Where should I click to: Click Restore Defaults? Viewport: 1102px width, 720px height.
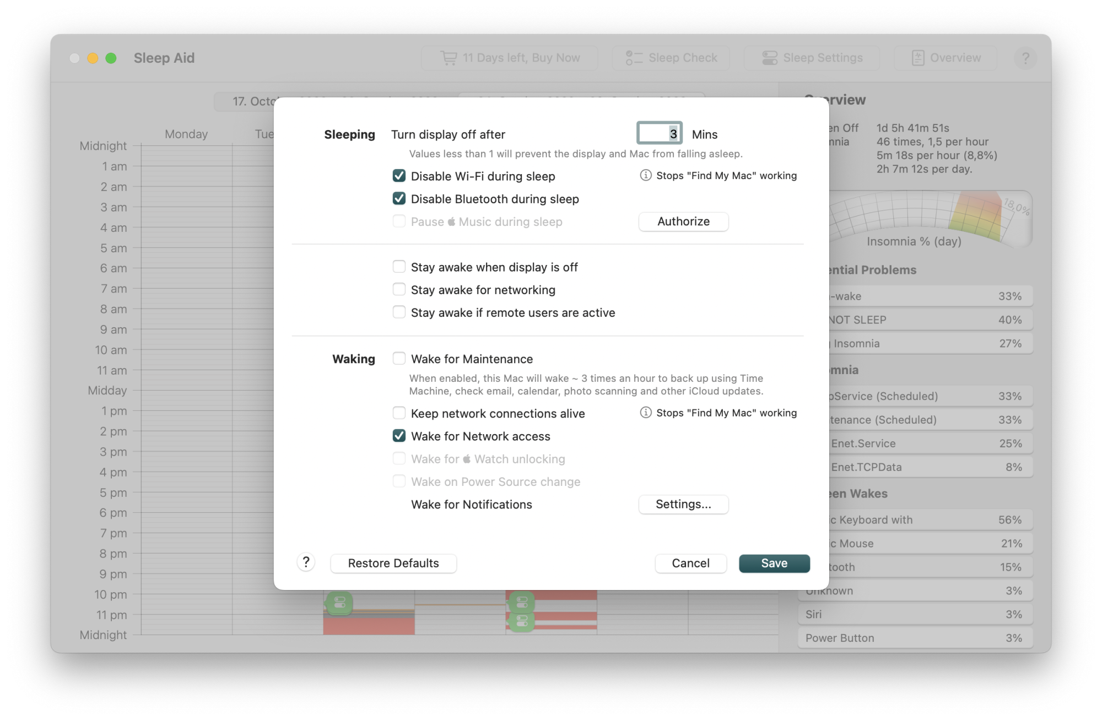pyautogui.click(x=393, y=563)
